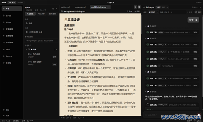Open 详情 for the tool error call
This screenshot has width=203, height=122.
pyautogui.click(x=195, y=59)
